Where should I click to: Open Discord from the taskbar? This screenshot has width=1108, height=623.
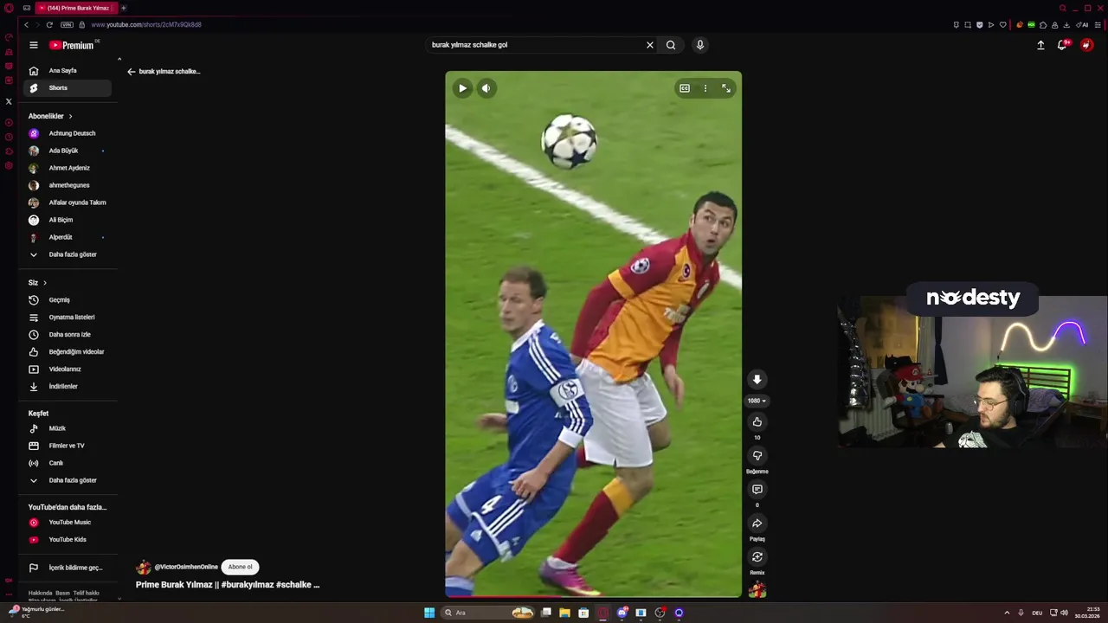[x=622, y=613]
